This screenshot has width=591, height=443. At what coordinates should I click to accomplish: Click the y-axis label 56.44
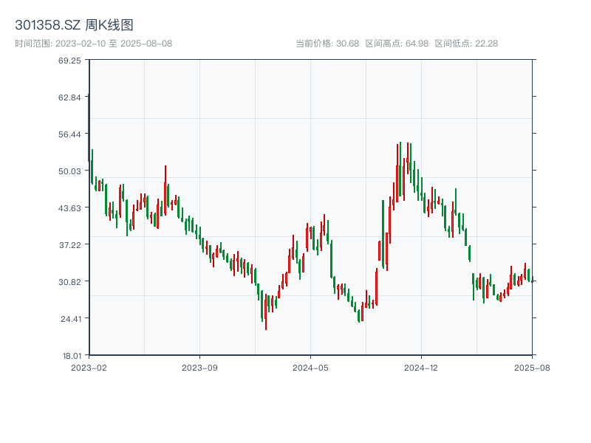click(x=69, y=134)
